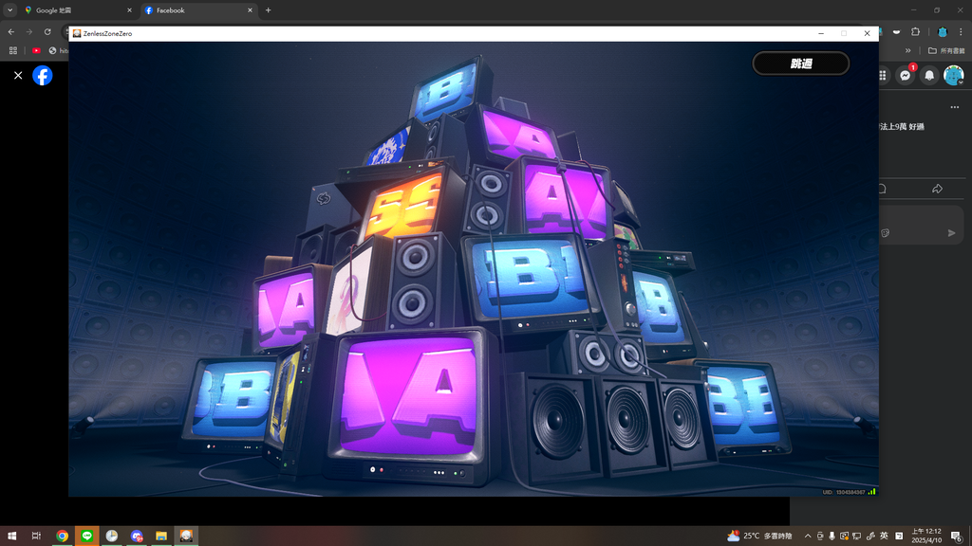This screenshot has width=972, height=546.
Task: Switch to the Google 地圖 browser tab
Action: [x=77, y=10]
